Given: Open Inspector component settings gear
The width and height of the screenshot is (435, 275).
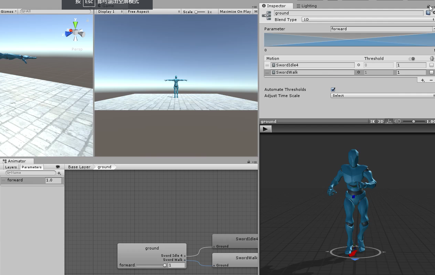Looking at the screenshot, I should 434,13.
